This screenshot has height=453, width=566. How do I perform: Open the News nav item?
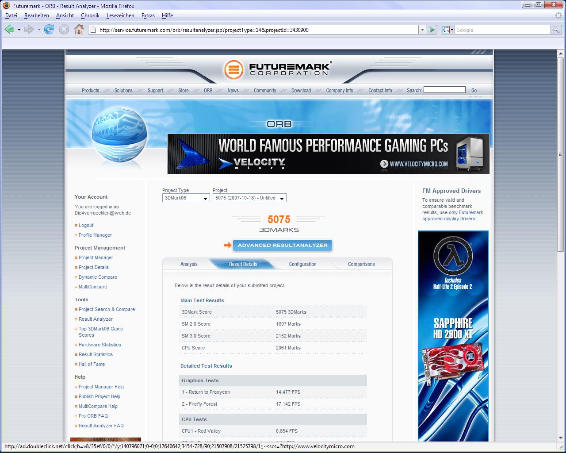(233, 90)
